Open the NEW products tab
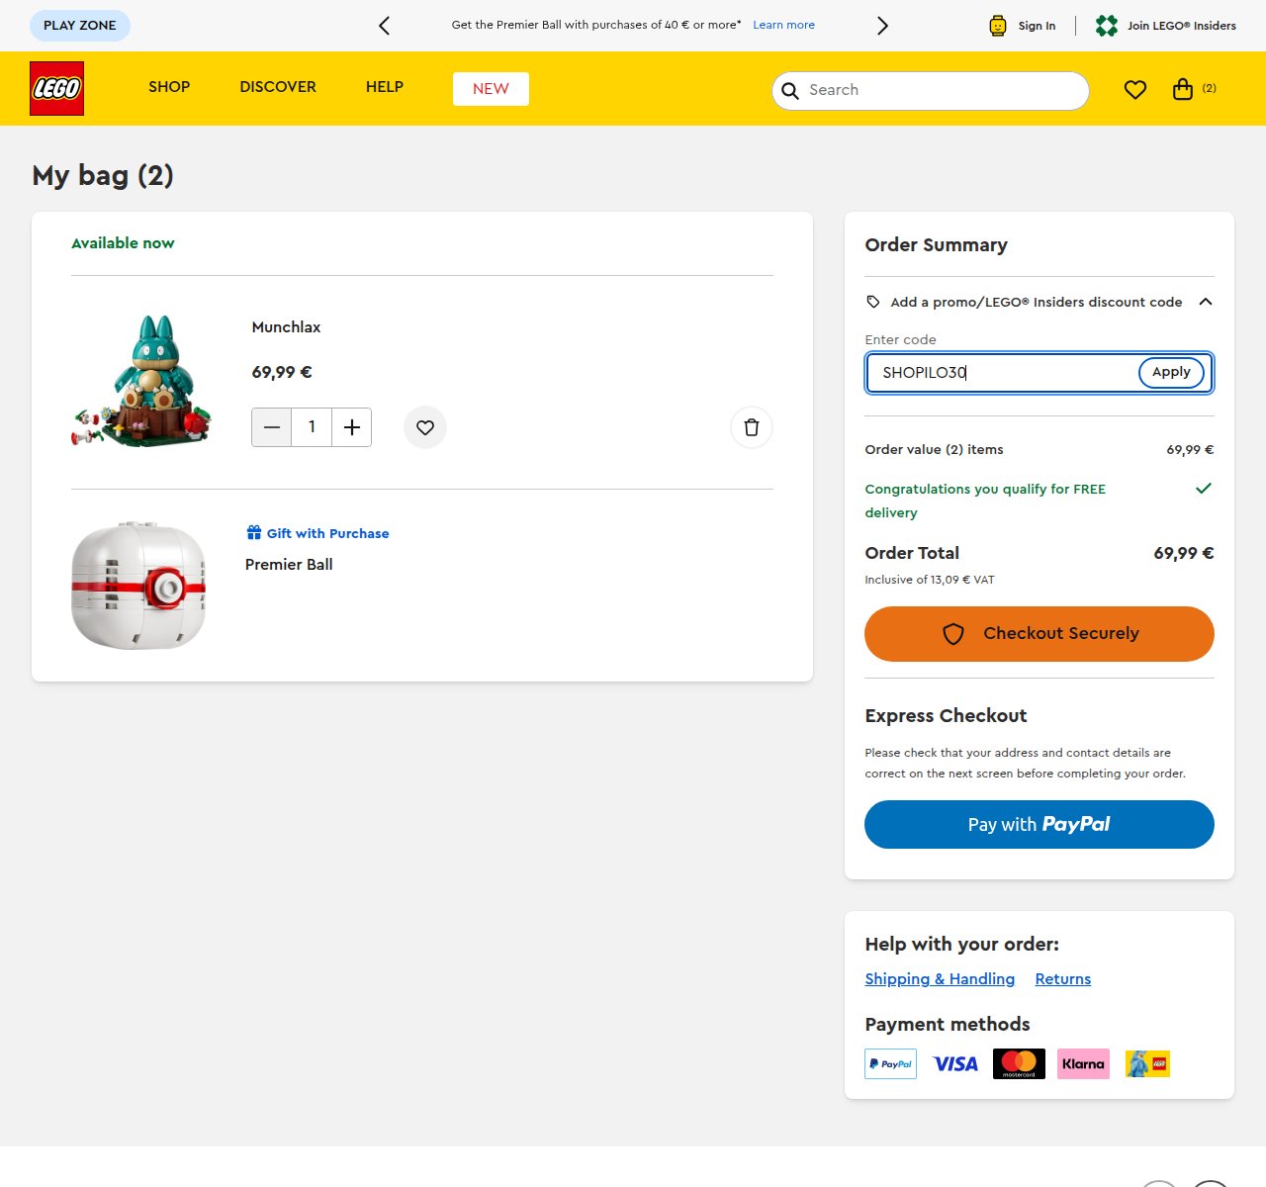 pos(491,89)
